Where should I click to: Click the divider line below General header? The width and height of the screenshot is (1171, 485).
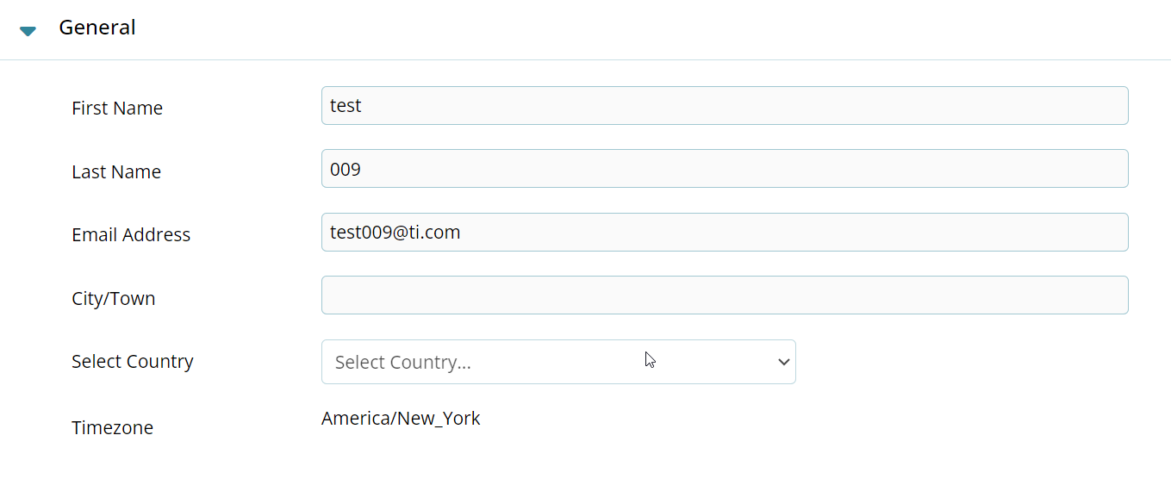pos(586,60)
